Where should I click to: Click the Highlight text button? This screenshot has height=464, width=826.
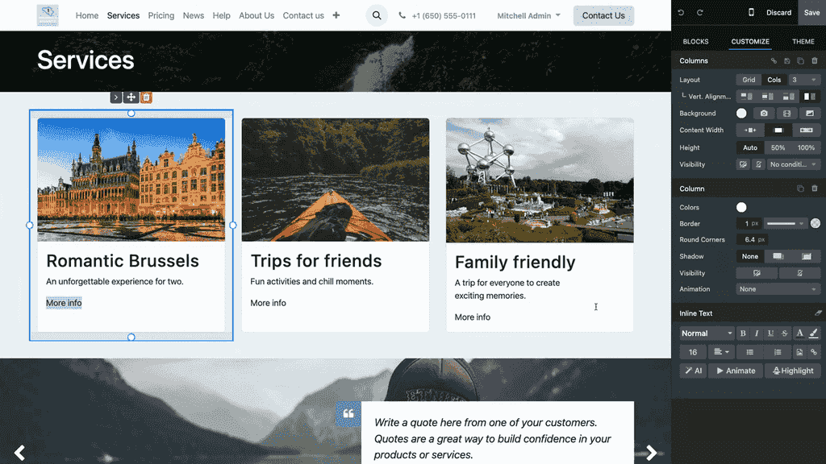793,371
